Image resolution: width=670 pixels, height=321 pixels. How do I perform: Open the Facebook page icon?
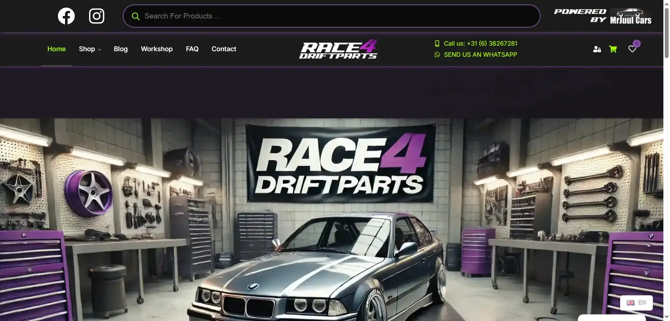pyautogui.click(x=66, y=16)
